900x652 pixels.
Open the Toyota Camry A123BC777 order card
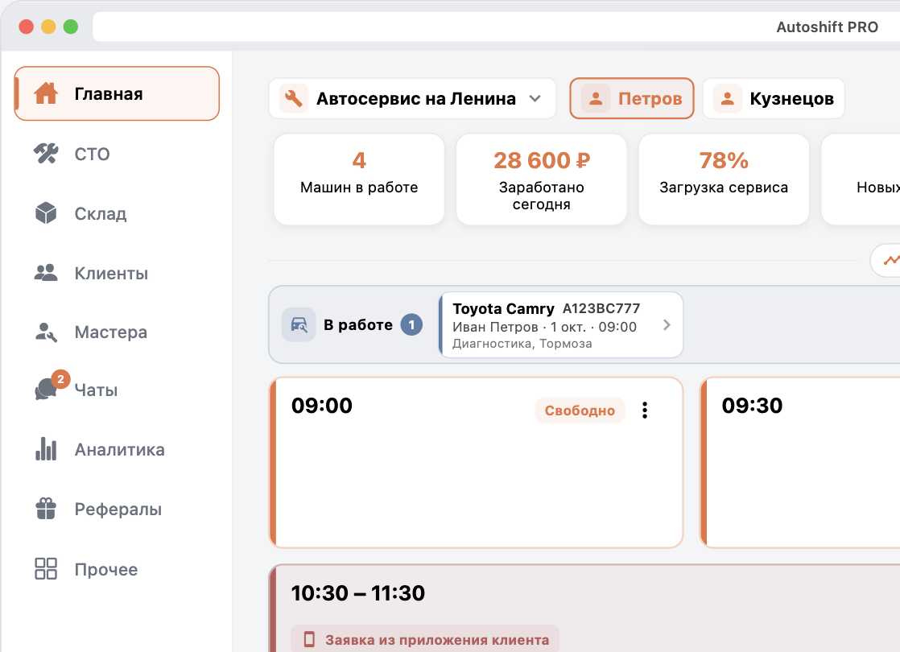click(561, 325)
